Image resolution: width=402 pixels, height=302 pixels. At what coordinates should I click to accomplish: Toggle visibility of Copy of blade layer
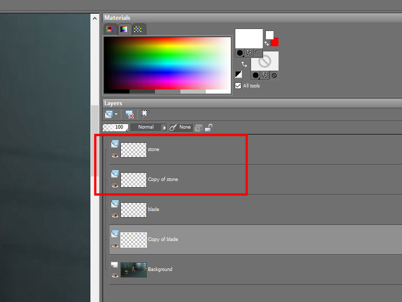coord(114,246)
